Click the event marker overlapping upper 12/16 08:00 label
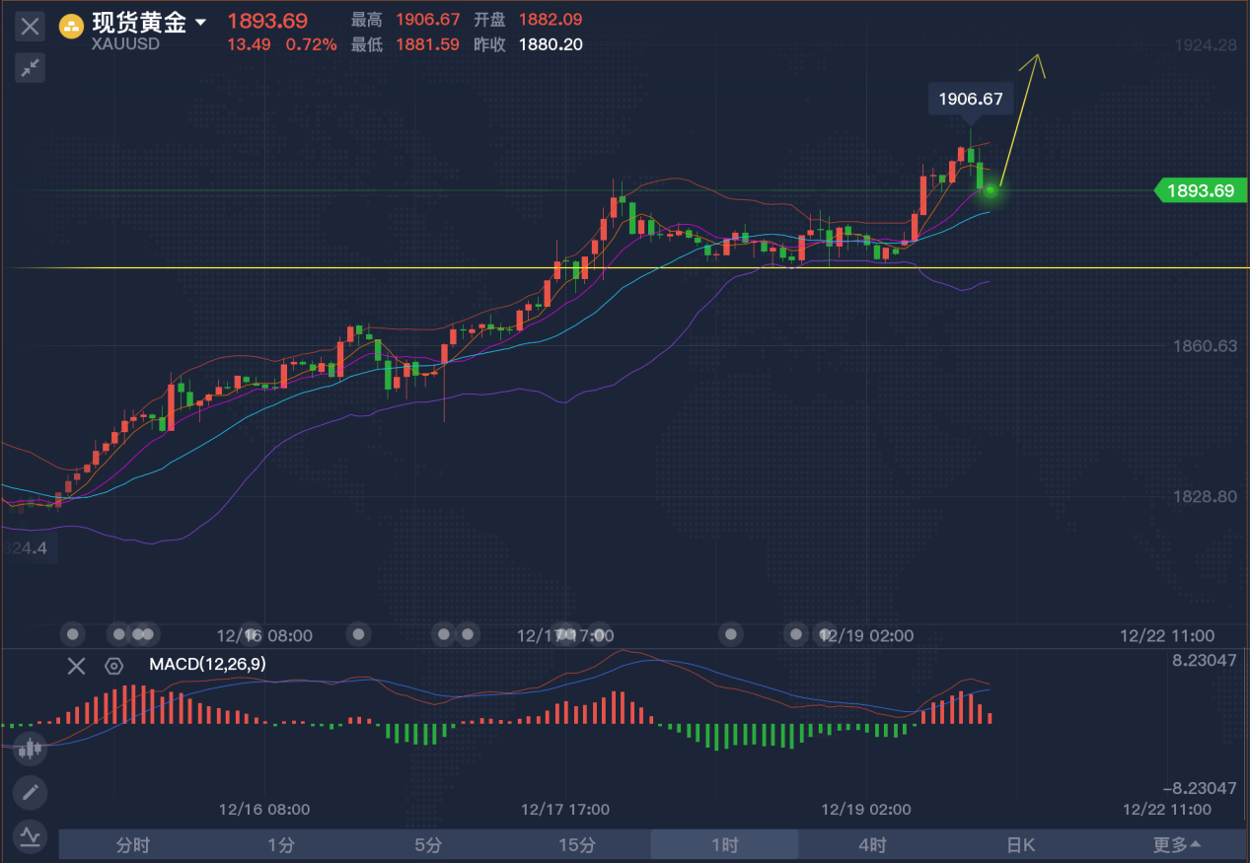The height and width of the screenshot is (863, 1250). [x=252, y=633]
